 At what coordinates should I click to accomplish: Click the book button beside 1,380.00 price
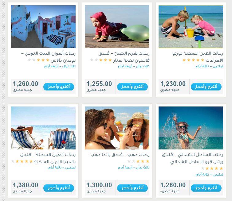click(x=59, y=188)
